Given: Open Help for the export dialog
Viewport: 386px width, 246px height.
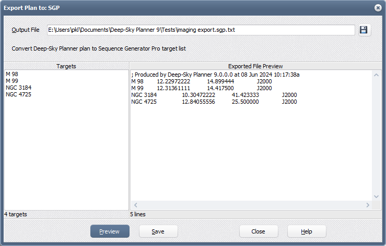Looking at the screenshot, I should pyautogui.click(x=307, y=231).
